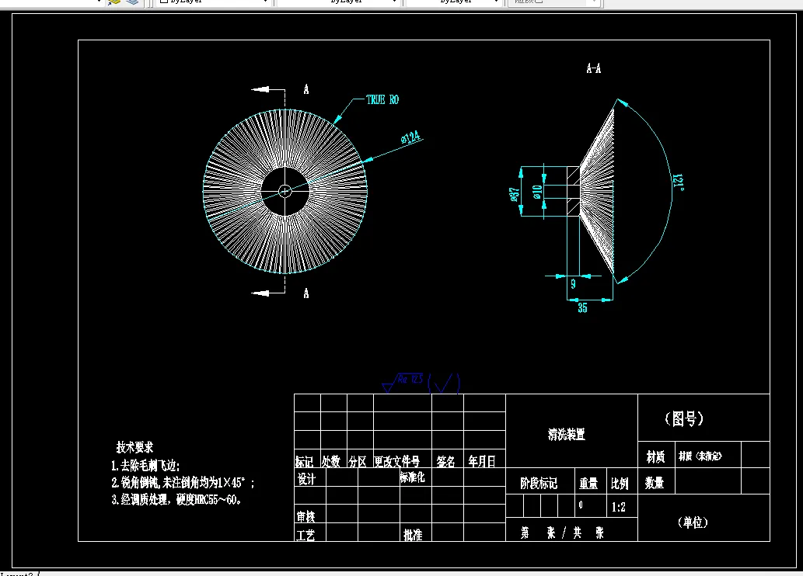Viewport: 803px width, 576px height.
Task: Click the lower section line letter A
Action: click(306, 293)
